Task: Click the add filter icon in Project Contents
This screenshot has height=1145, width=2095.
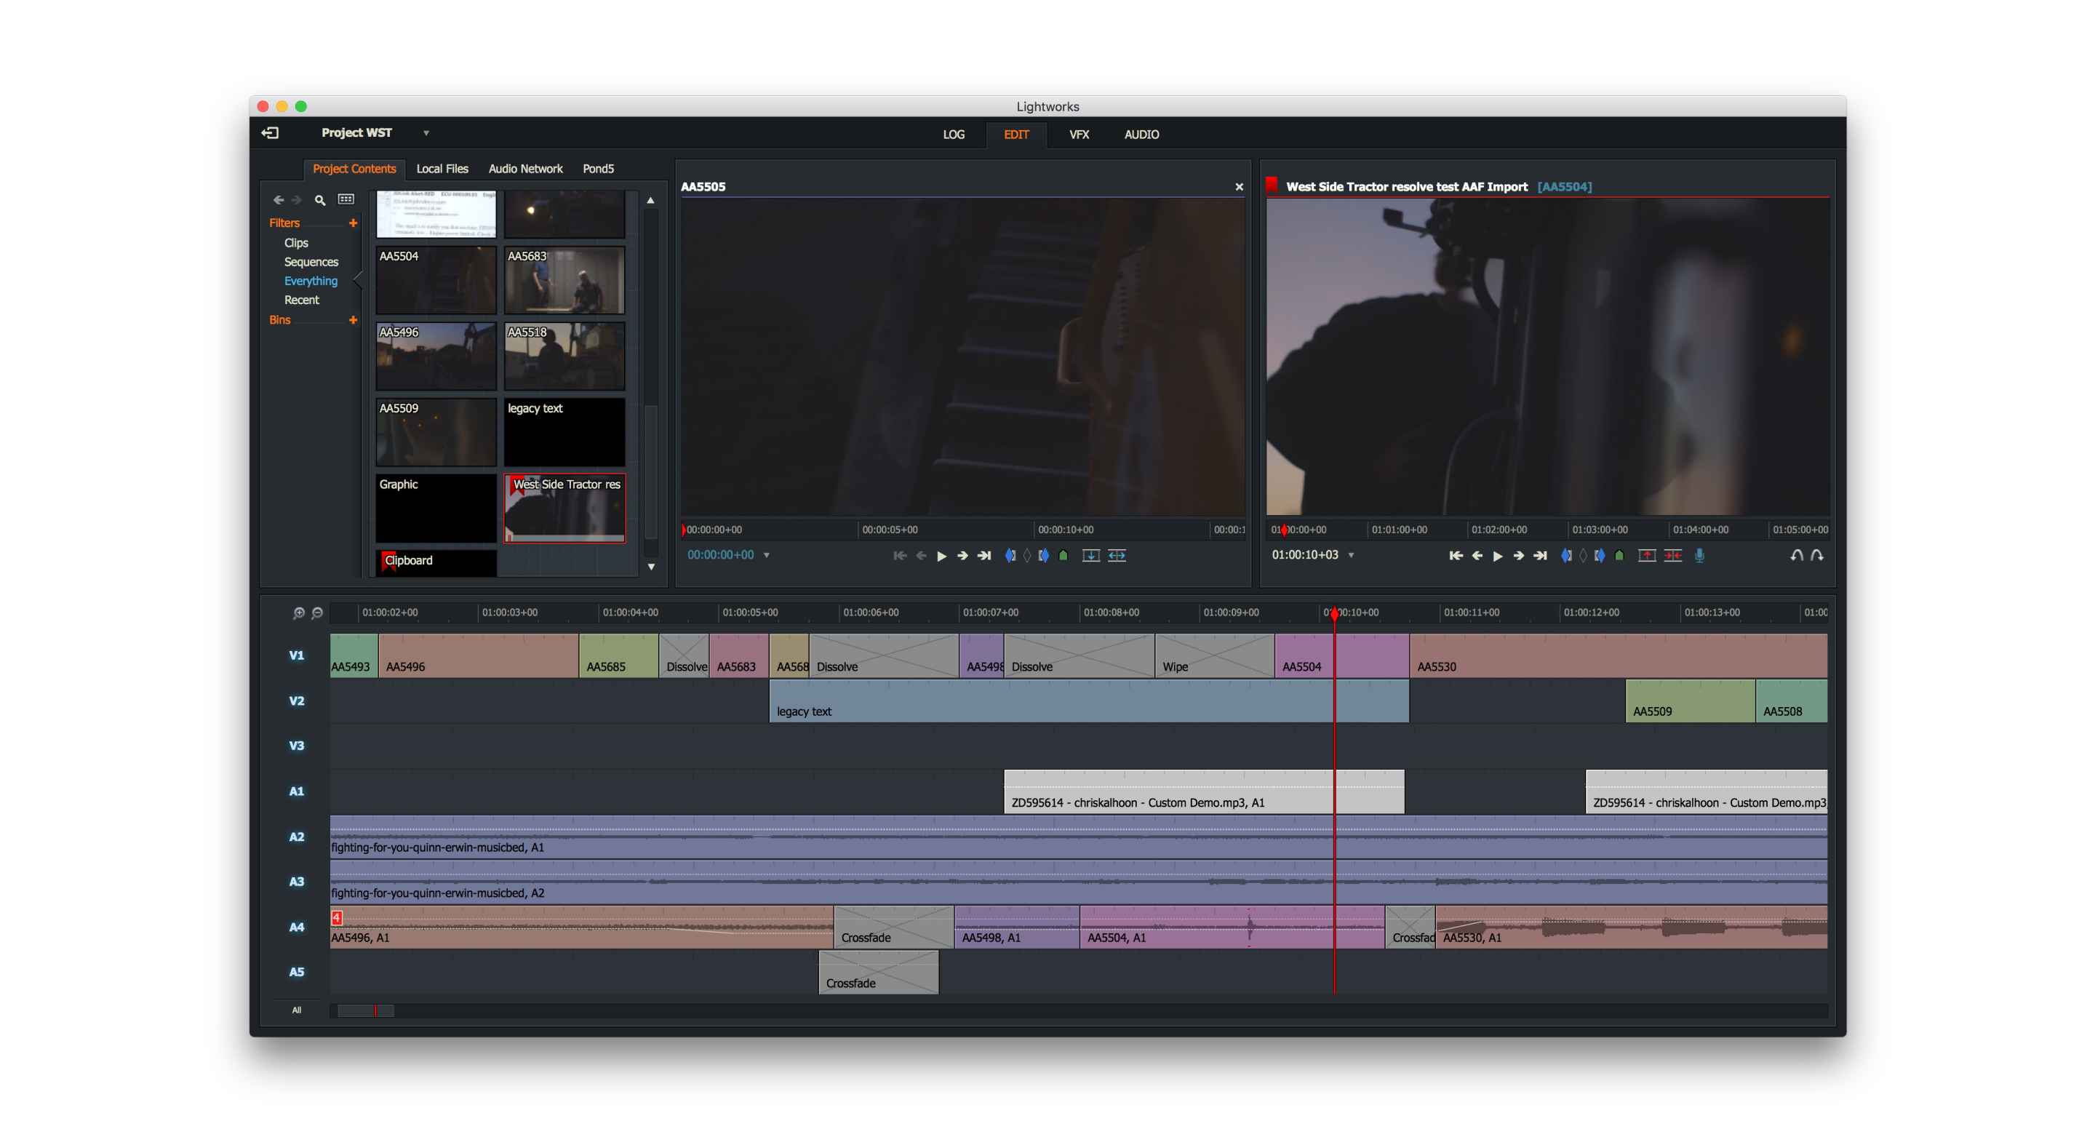Action: point(356,223)
